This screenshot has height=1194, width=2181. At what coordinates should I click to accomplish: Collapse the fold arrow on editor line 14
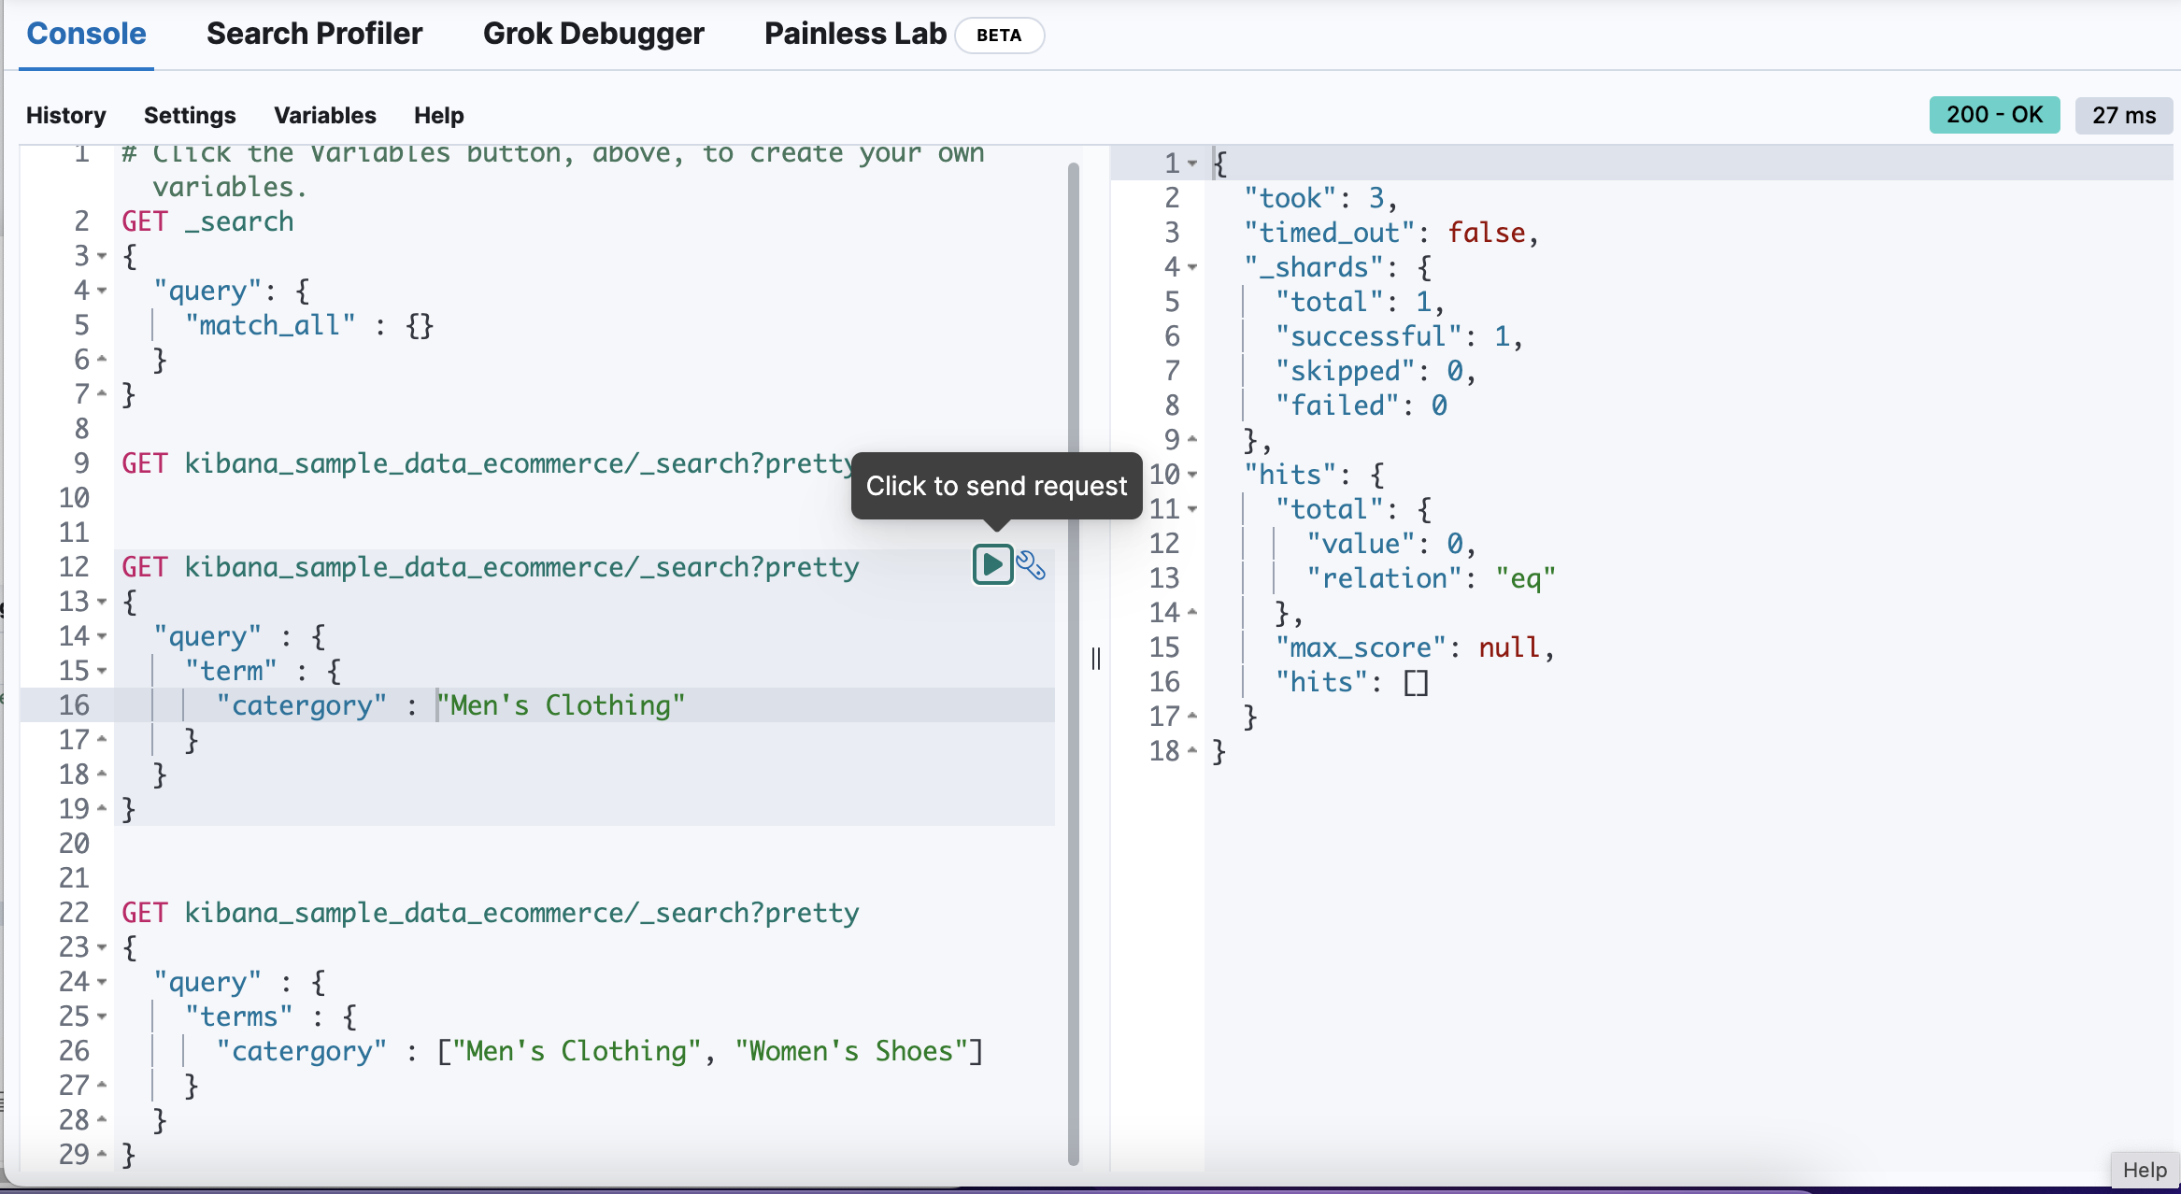click(x=102, y=636)
